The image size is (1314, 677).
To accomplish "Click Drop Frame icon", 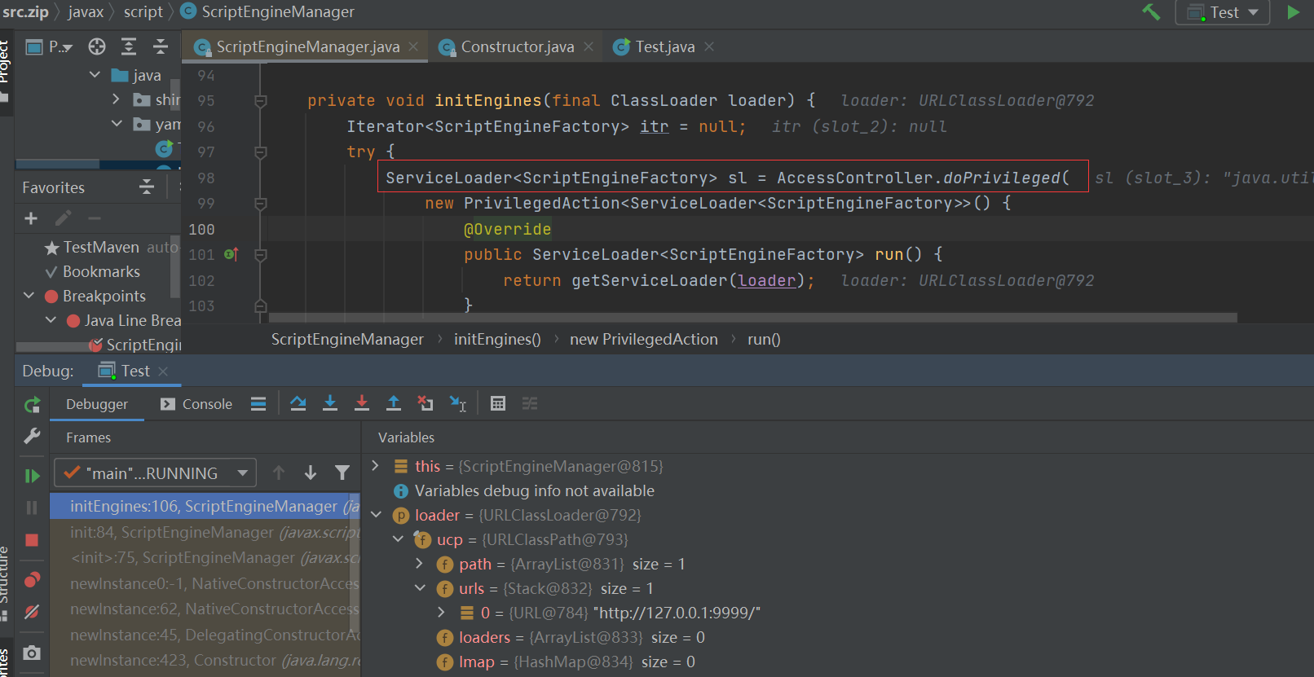I will (426, 403).
